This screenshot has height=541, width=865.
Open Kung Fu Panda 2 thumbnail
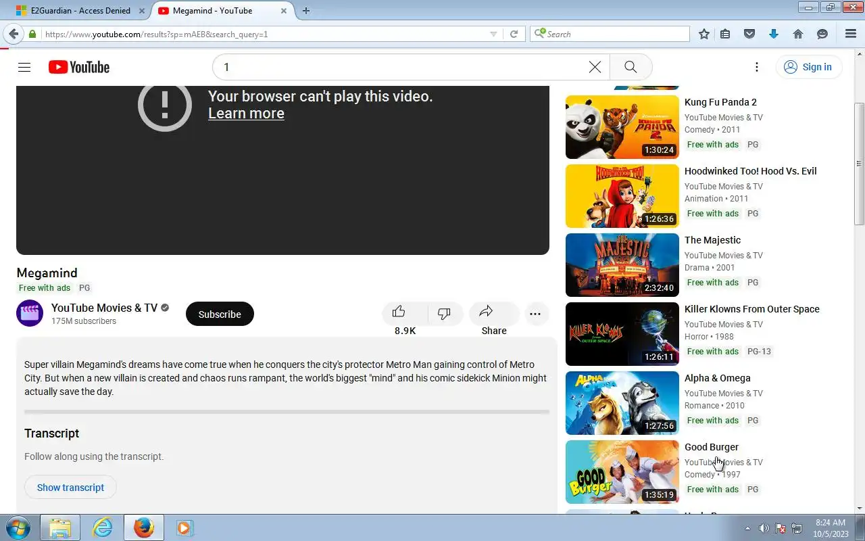pyautogui.click(x=622, y=127)
